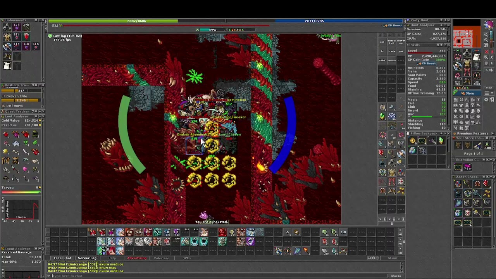Viewport: 496px width, 279px height.
Task: Collapse the Hunt Analyser panel
Action: [x=445, y=25]
